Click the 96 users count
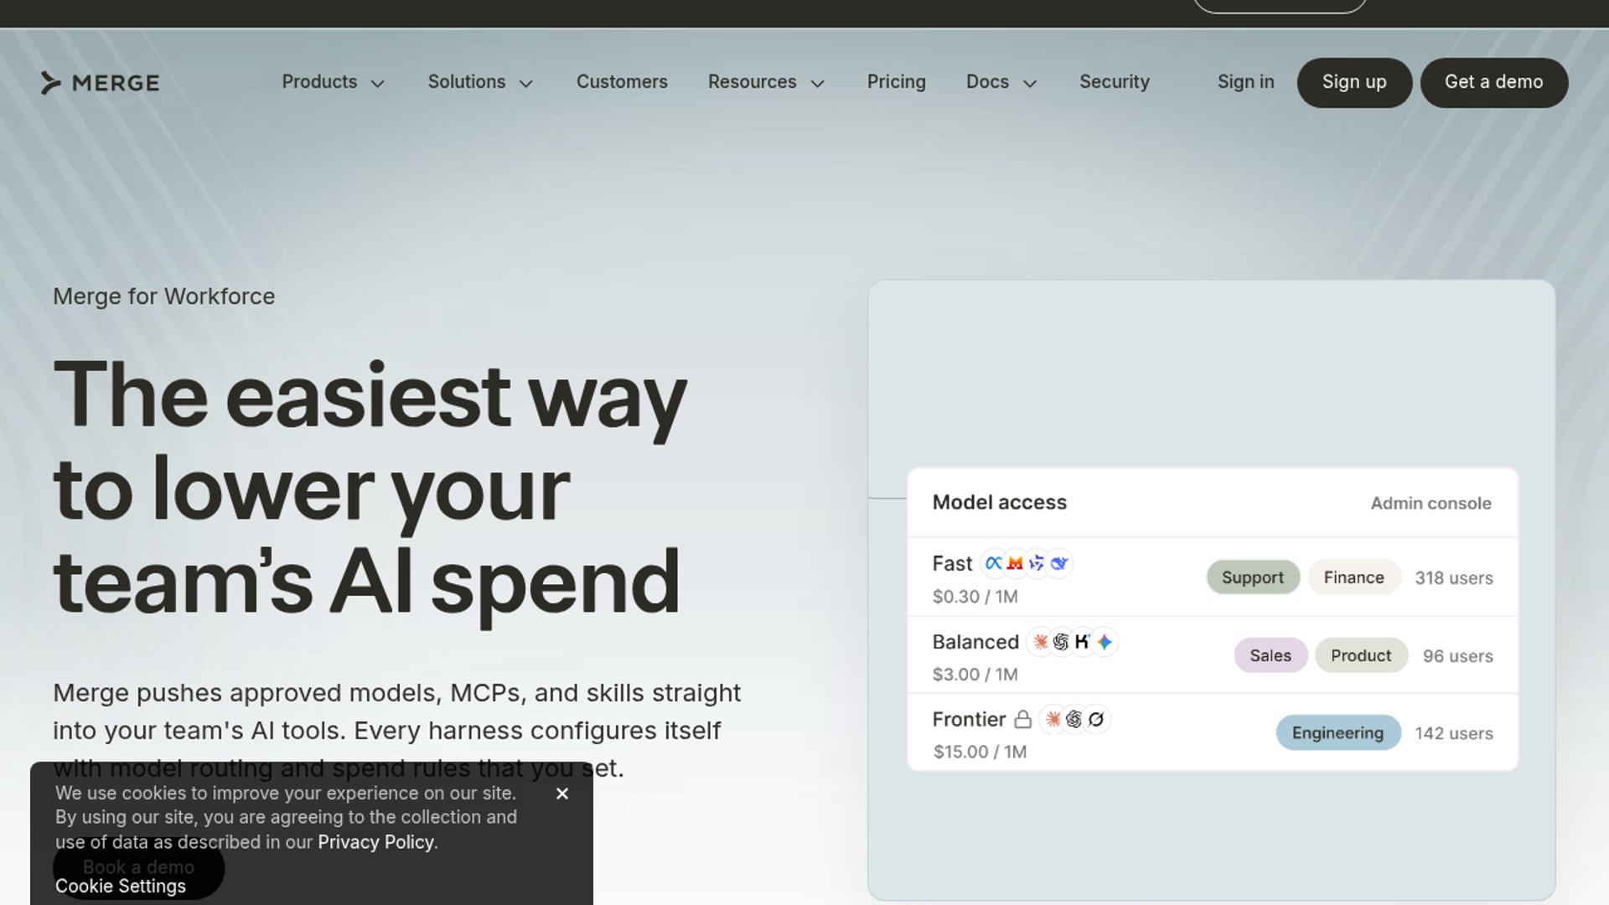Image resolution: width=1609 pixels, height=905 pixels. [1457, 656]
